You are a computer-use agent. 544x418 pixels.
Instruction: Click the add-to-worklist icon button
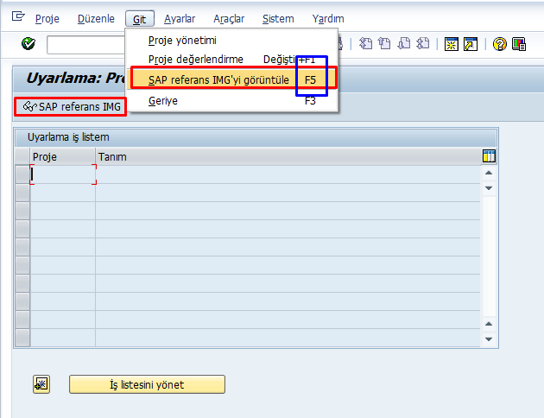click(x=41, y=384)
